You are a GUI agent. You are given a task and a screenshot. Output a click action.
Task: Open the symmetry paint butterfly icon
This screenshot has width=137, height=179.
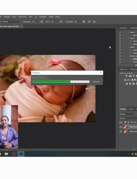tap(94, 22)
